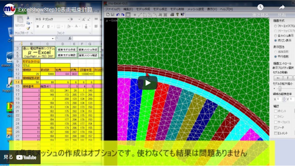Toggle the ノード checkbox

tap(276, 128)
